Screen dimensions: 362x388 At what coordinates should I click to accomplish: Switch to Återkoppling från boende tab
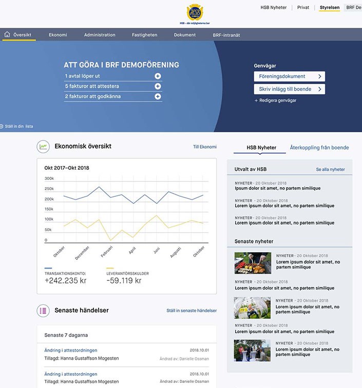pyautogui.click(x=319, y=148)
